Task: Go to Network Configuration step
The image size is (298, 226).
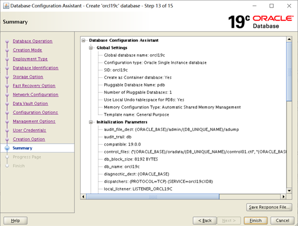Action: point(36,94)
